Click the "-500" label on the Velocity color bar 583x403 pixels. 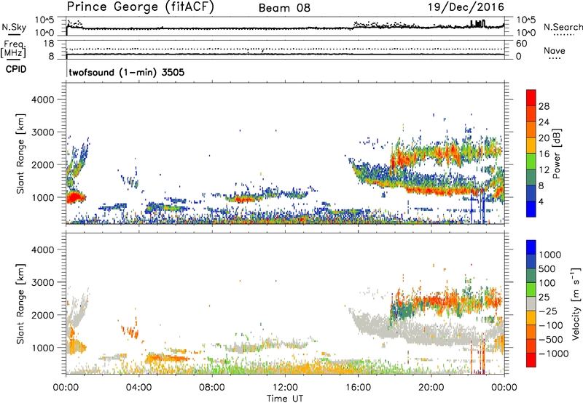click(551, 340)
